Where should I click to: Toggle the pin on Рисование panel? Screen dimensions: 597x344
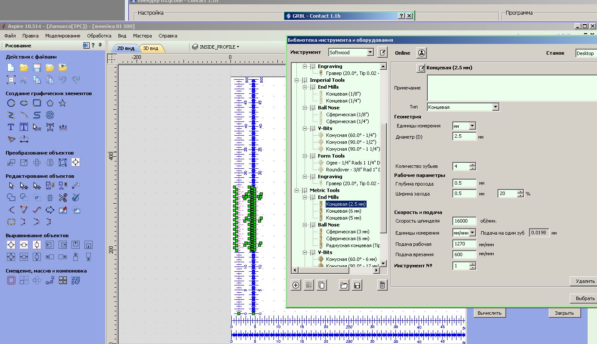pyautogui.click(x=100, y=45)
